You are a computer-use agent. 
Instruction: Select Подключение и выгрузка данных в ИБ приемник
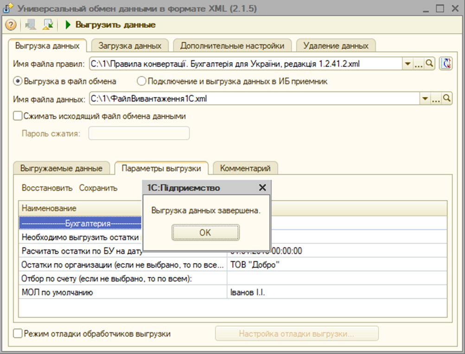140,82
